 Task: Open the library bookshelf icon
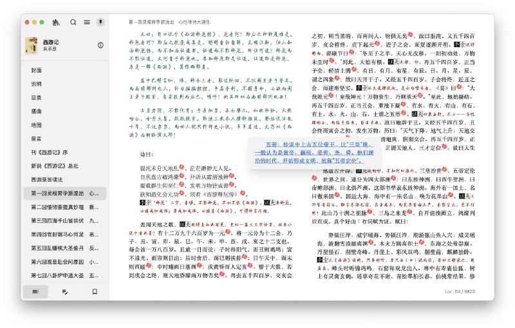[56, 23]
